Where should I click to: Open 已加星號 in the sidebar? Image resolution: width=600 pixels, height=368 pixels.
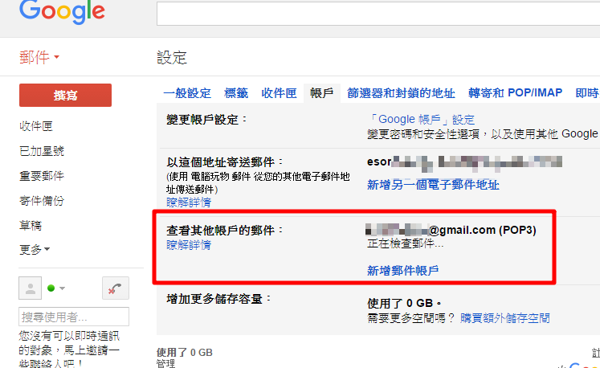coord(42,151)
